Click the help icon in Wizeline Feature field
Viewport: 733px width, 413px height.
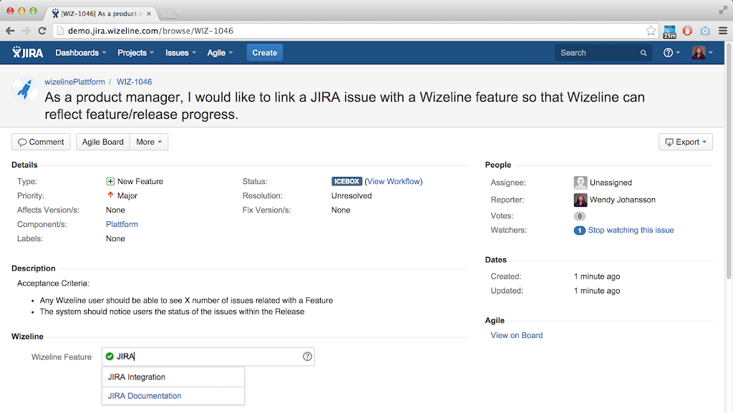coord(308,356)
